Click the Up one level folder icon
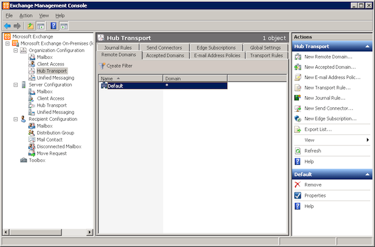Screen dimensions: 375x247 30,26
